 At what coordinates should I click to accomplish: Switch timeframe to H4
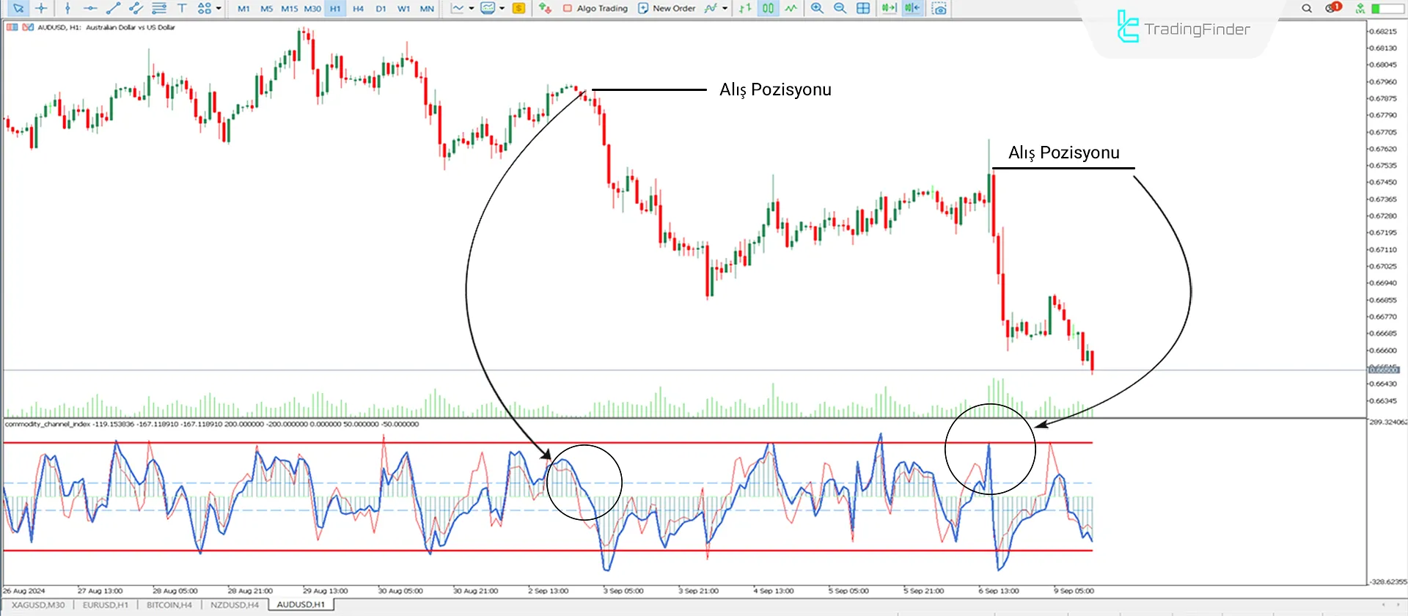coord(358,8)
